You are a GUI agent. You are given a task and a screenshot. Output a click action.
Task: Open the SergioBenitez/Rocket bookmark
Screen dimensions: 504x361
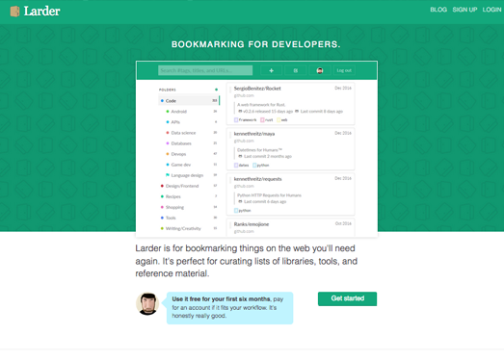[257, 89]
